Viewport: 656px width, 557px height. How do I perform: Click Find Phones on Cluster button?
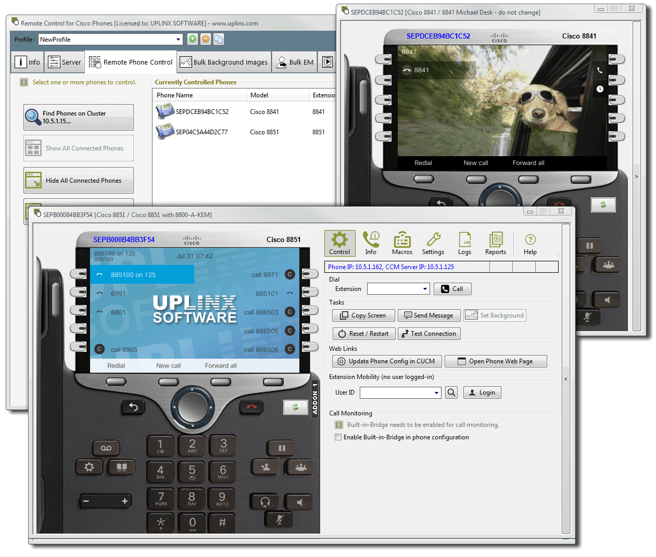pyautogui.click(x=79, y=117)
